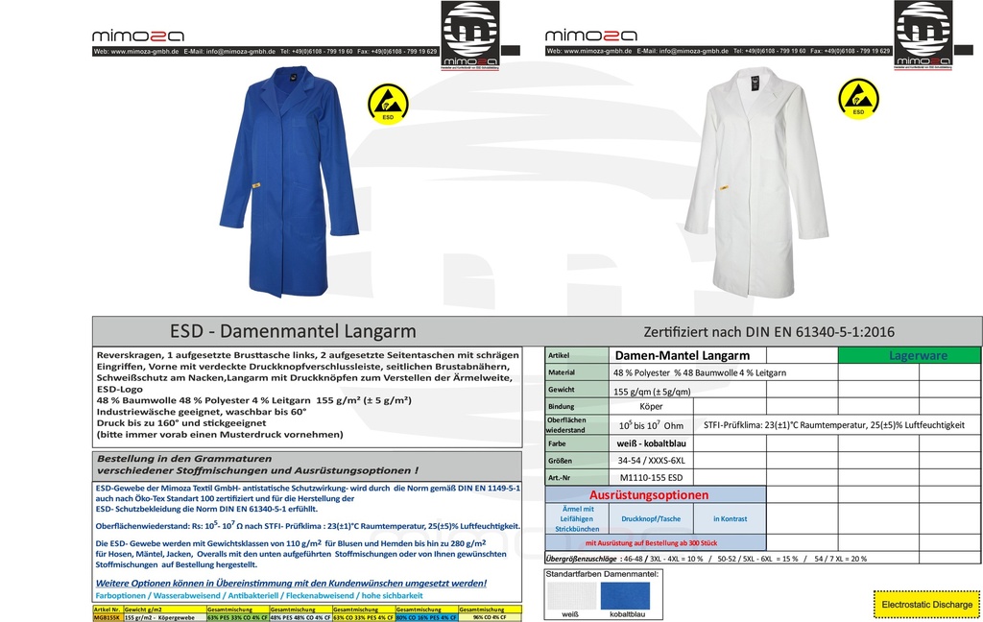Click the yellow ESD symbol beside blue coat
Viewport: 983px width, 622px height.
pyautogui.click(x=388, y=103)
